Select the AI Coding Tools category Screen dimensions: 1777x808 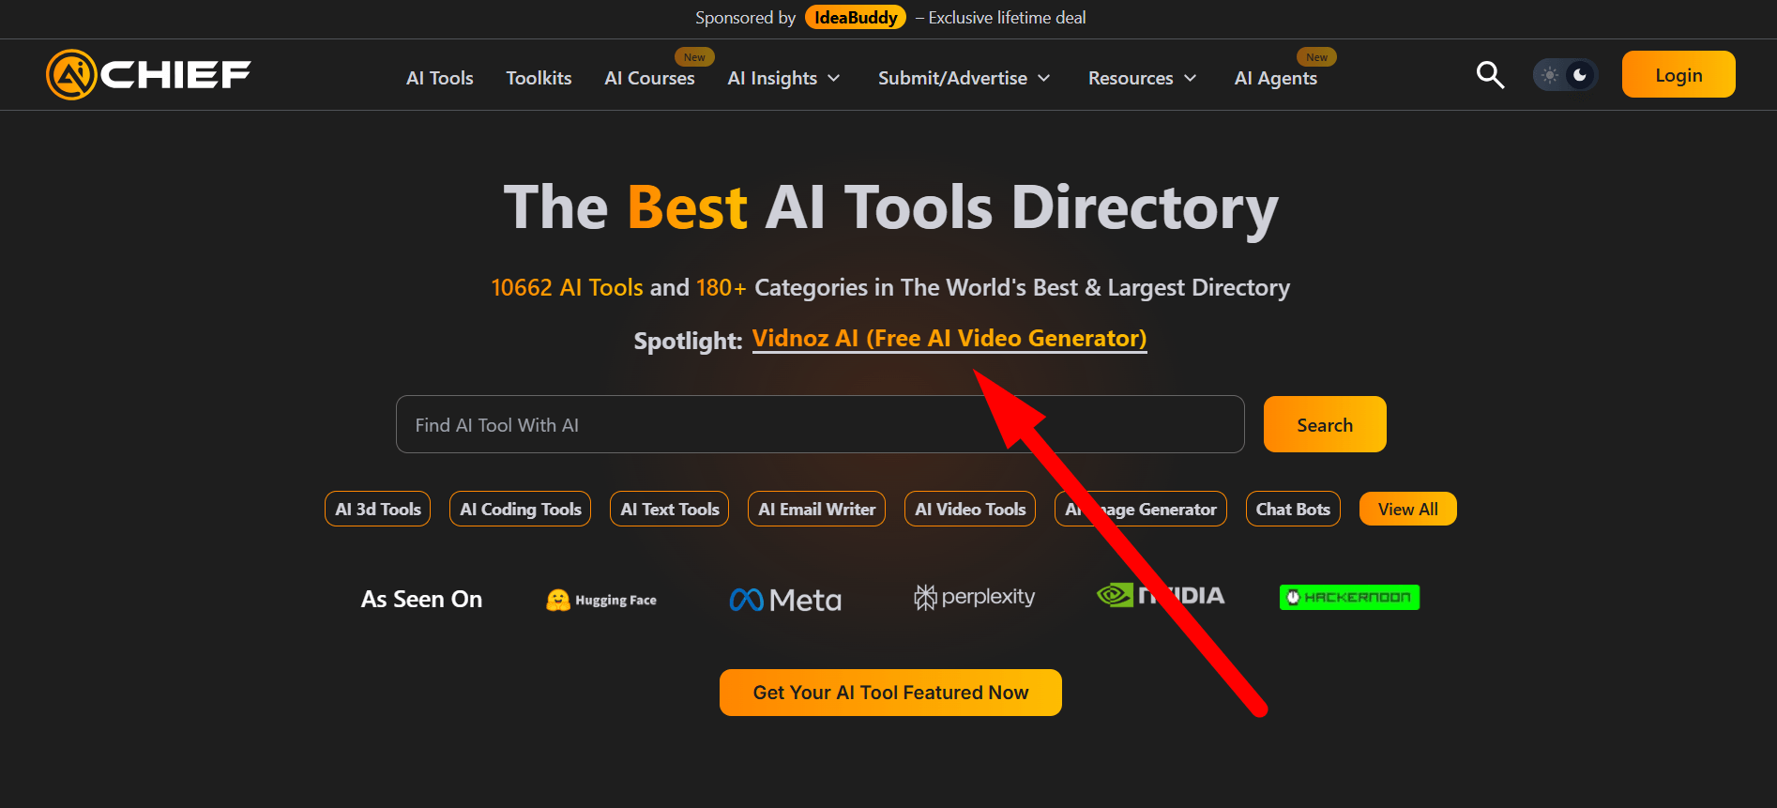tap(520, 510)
